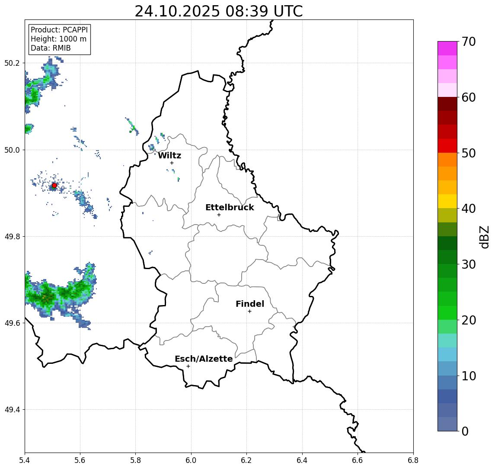Screen dimensions: 495x469
Task: Click the dark green swatch above the 30 tick
Action: click(x=447, y=257)
